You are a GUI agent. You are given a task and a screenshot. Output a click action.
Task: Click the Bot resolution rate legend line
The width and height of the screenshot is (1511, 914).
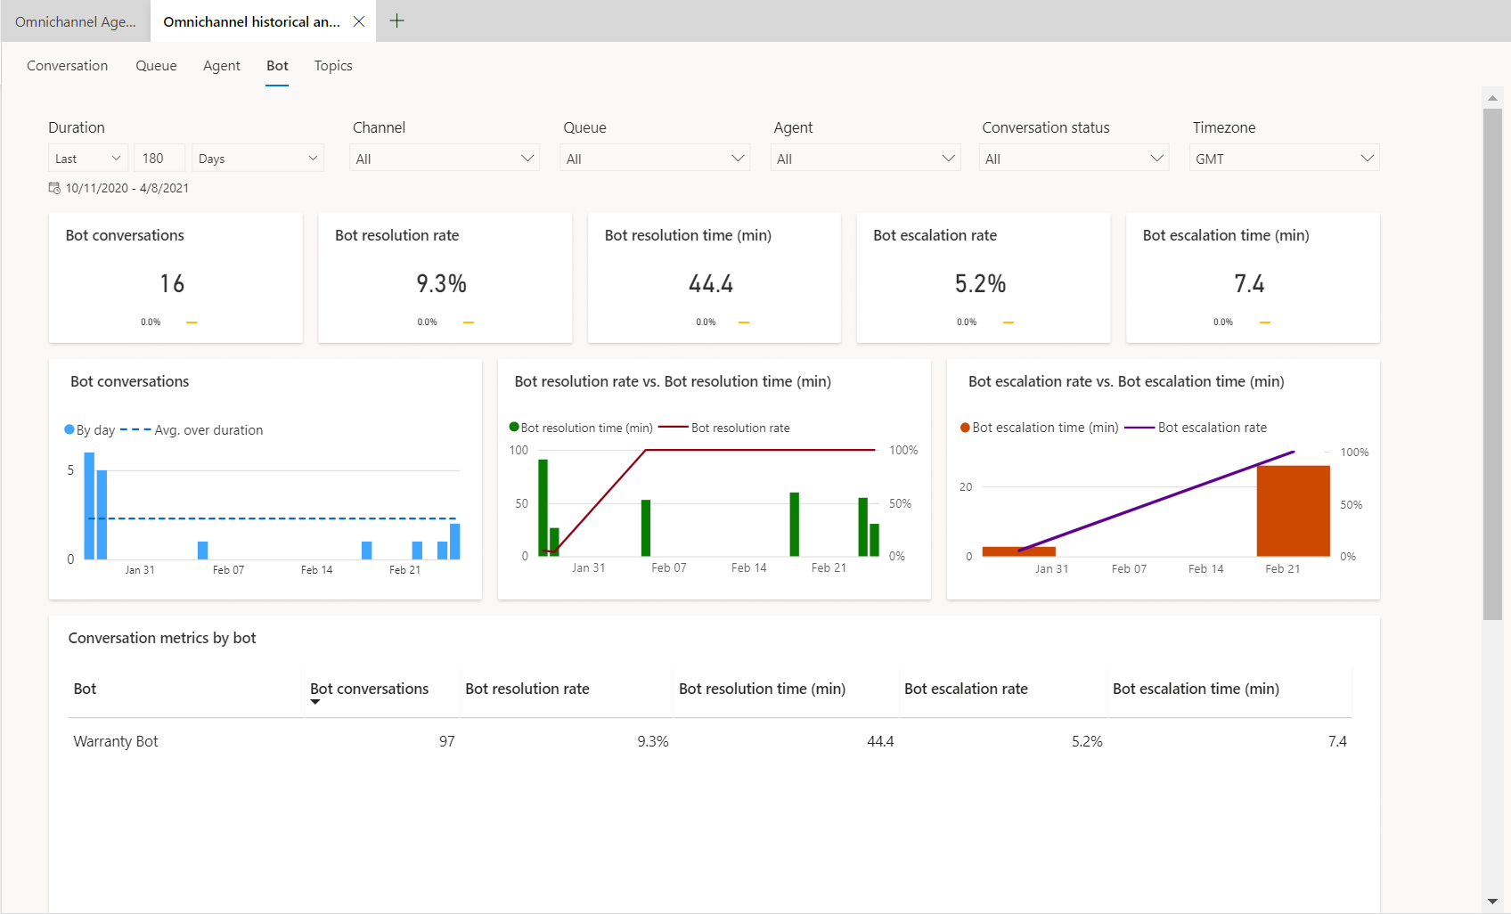click(x=673, y=428)
